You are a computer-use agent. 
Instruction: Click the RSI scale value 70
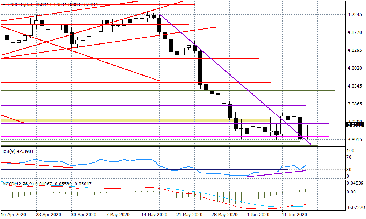coord(349,158)
